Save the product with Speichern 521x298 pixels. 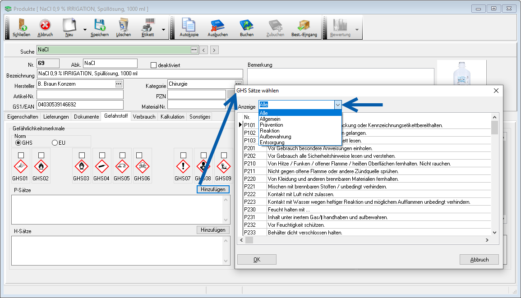tap(99, 27)
